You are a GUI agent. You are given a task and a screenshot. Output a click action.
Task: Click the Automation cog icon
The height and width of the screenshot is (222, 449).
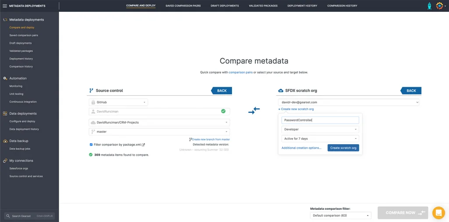5,78
